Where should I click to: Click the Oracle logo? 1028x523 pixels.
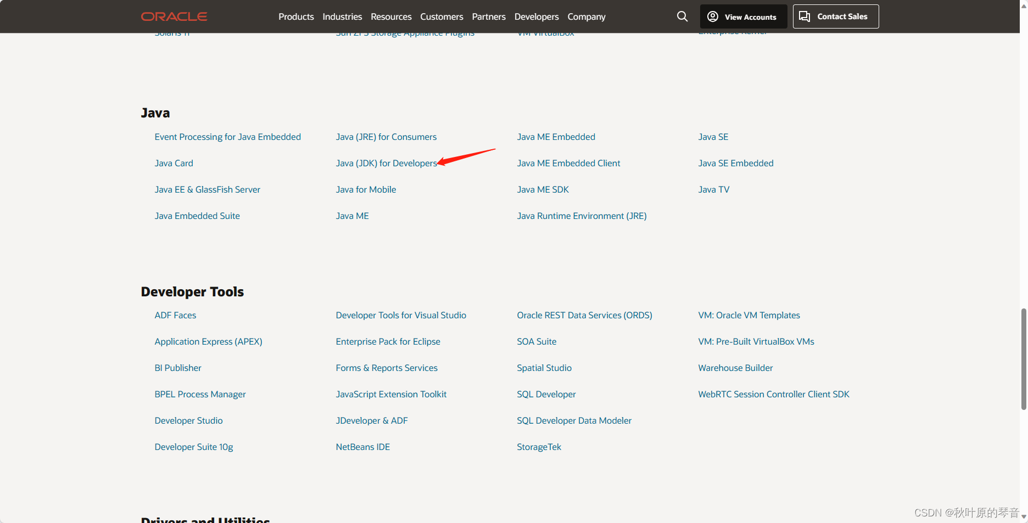click(174, 16)
